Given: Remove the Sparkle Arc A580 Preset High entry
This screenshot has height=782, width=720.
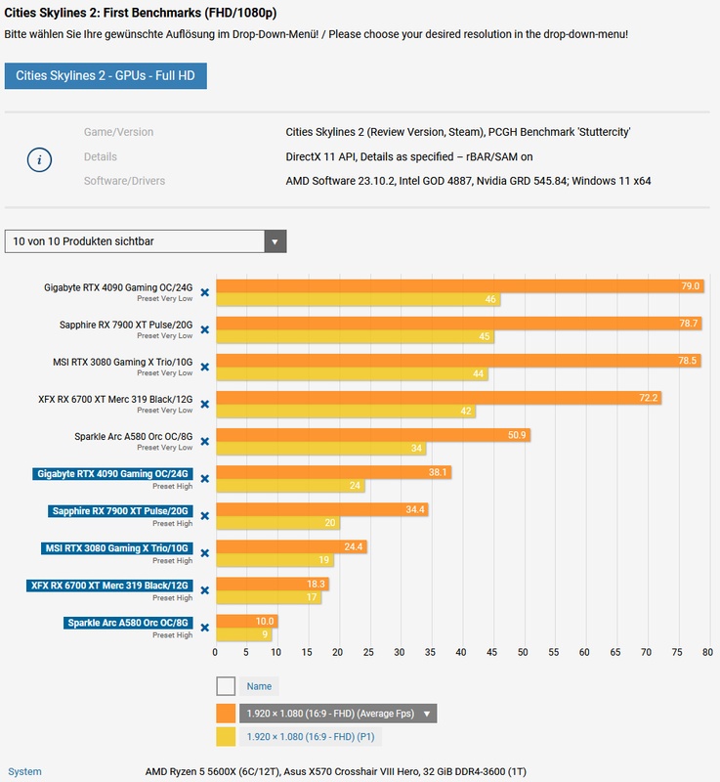Looking at the screenshot, I should [205, 627].
